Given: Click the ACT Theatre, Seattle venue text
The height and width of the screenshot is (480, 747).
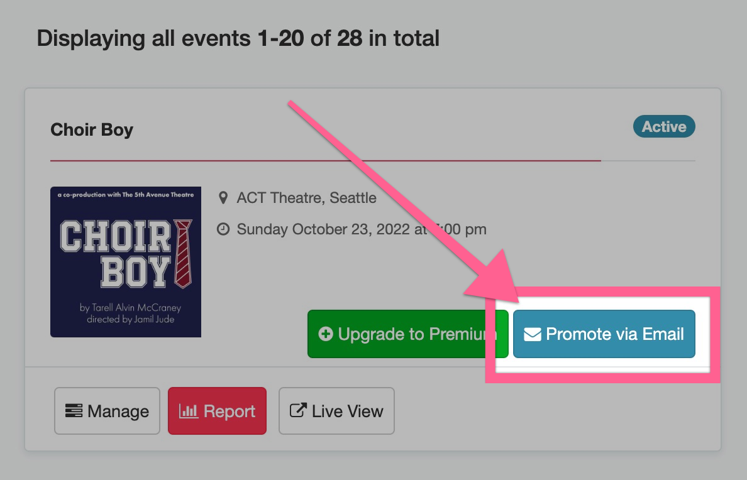Looking at the screenshot, I should coord(307,198).
